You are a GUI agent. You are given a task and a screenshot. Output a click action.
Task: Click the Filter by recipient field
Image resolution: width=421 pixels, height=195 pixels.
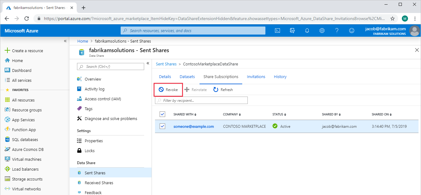click(201, 100)
